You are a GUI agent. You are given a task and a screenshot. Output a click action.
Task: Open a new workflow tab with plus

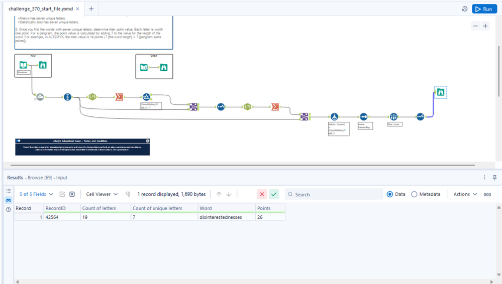click(x=91, y=9)
